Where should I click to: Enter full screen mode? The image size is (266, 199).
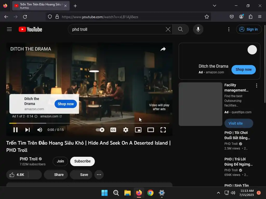pyautogui.click(x=163, y=130)
